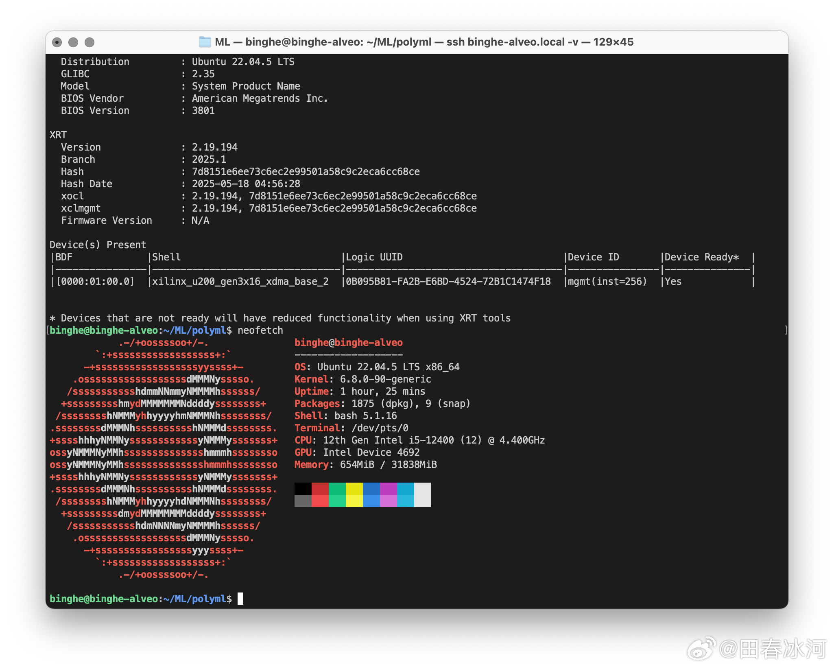Click the binghe@binghe-alveo neofetch header
Screen dimensions: 834x669
tap(349, 343)
